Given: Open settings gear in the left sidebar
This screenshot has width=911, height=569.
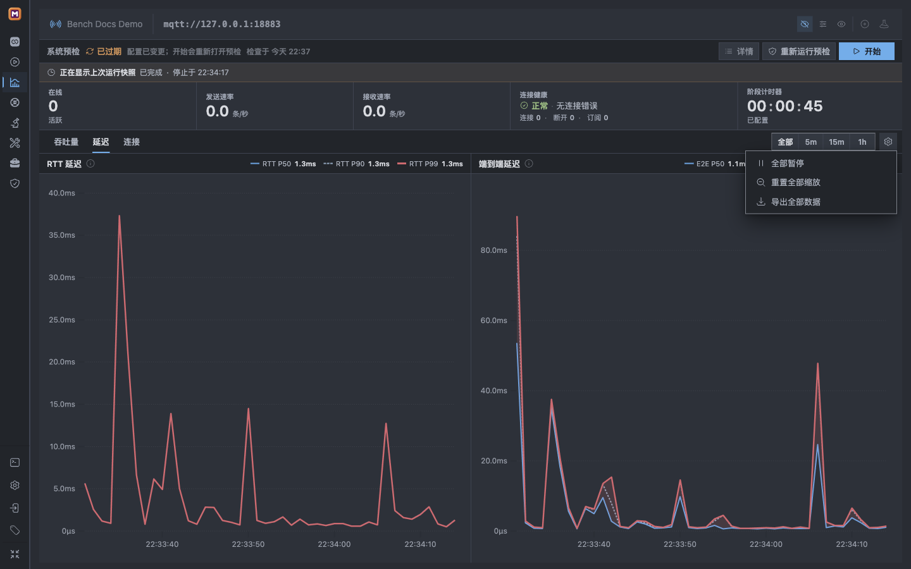Looking at the screenshot, I should point(15,486).
